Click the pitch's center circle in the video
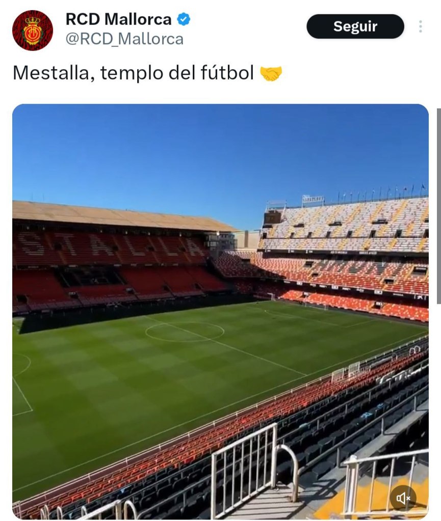Image resolution: width=441 pixels, height=521 pixels. click(x=185, y=332)
